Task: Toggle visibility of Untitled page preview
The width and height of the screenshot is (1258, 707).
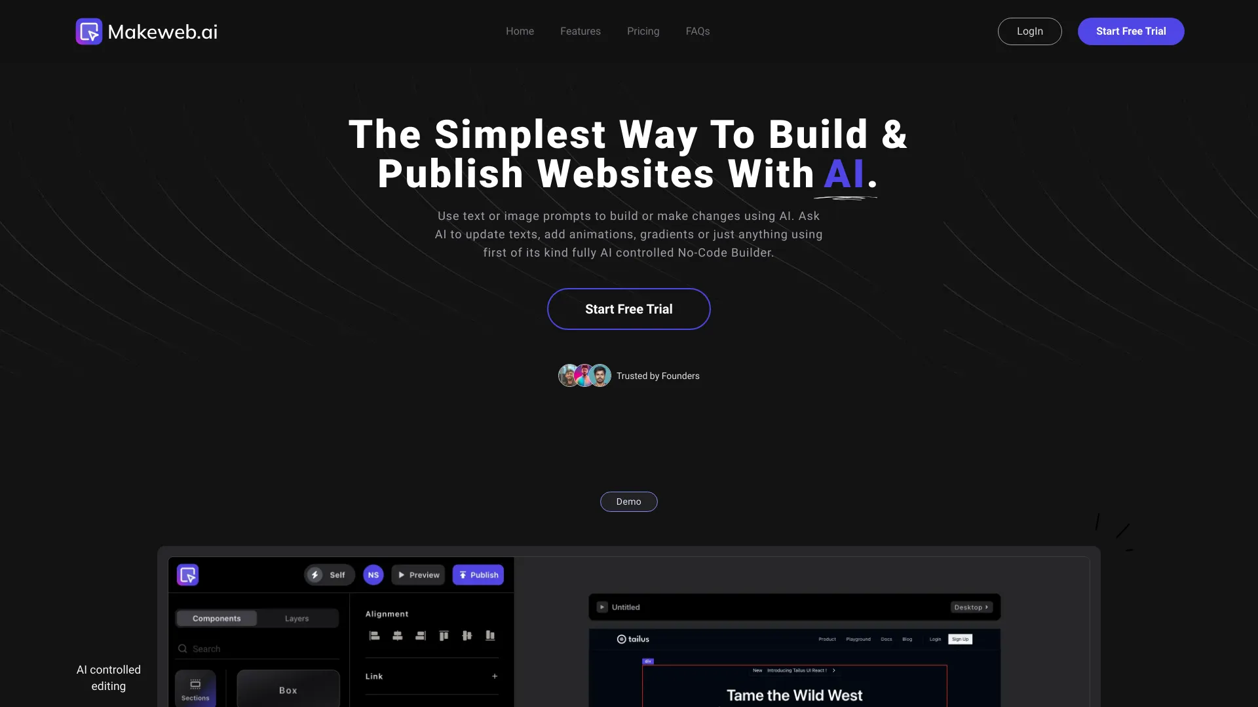Action: click(x=602, y=607)
